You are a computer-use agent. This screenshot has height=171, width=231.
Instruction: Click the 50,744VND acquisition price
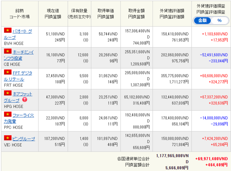[108, 34]
